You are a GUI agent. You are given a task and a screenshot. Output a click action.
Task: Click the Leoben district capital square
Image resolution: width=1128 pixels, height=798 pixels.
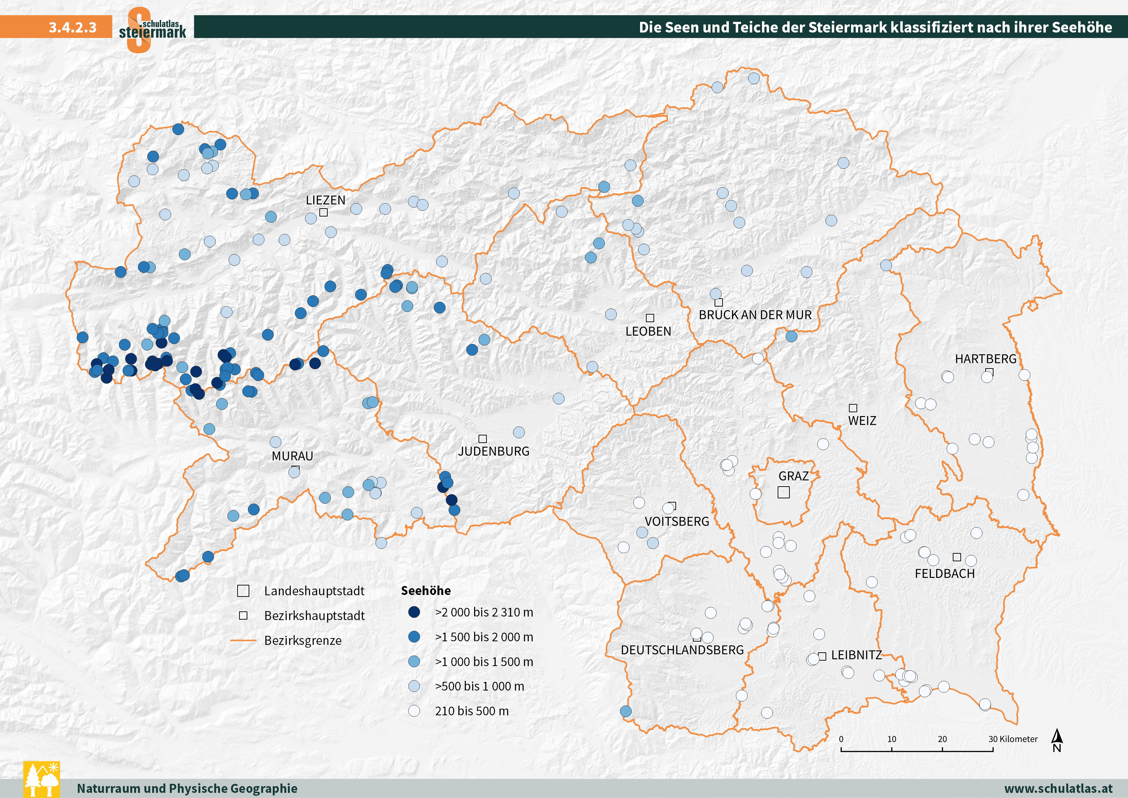point(649,318)
